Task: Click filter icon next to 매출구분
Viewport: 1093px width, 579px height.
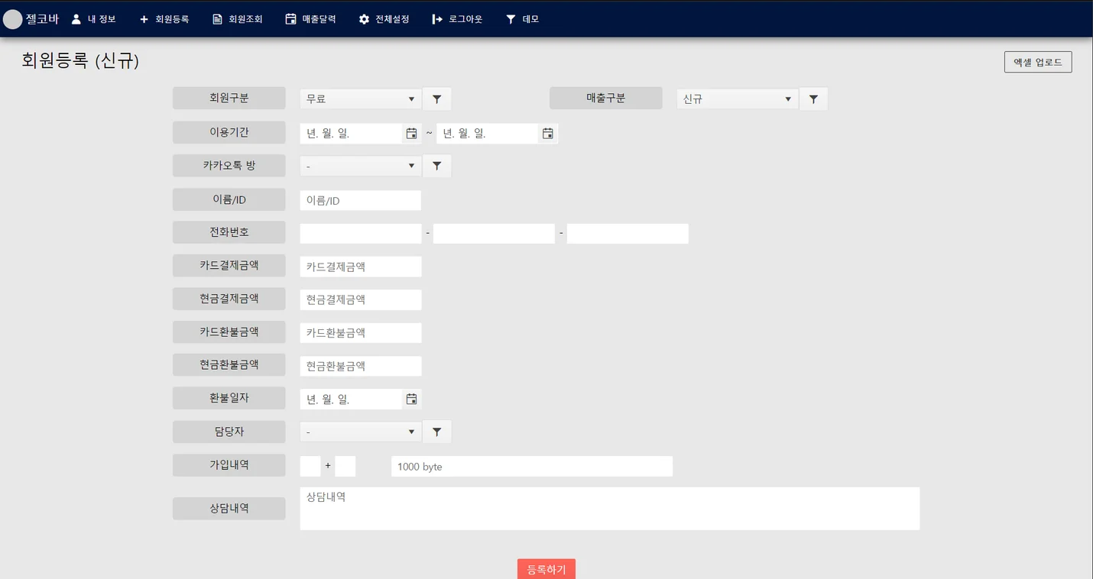Action: (813, 99)
